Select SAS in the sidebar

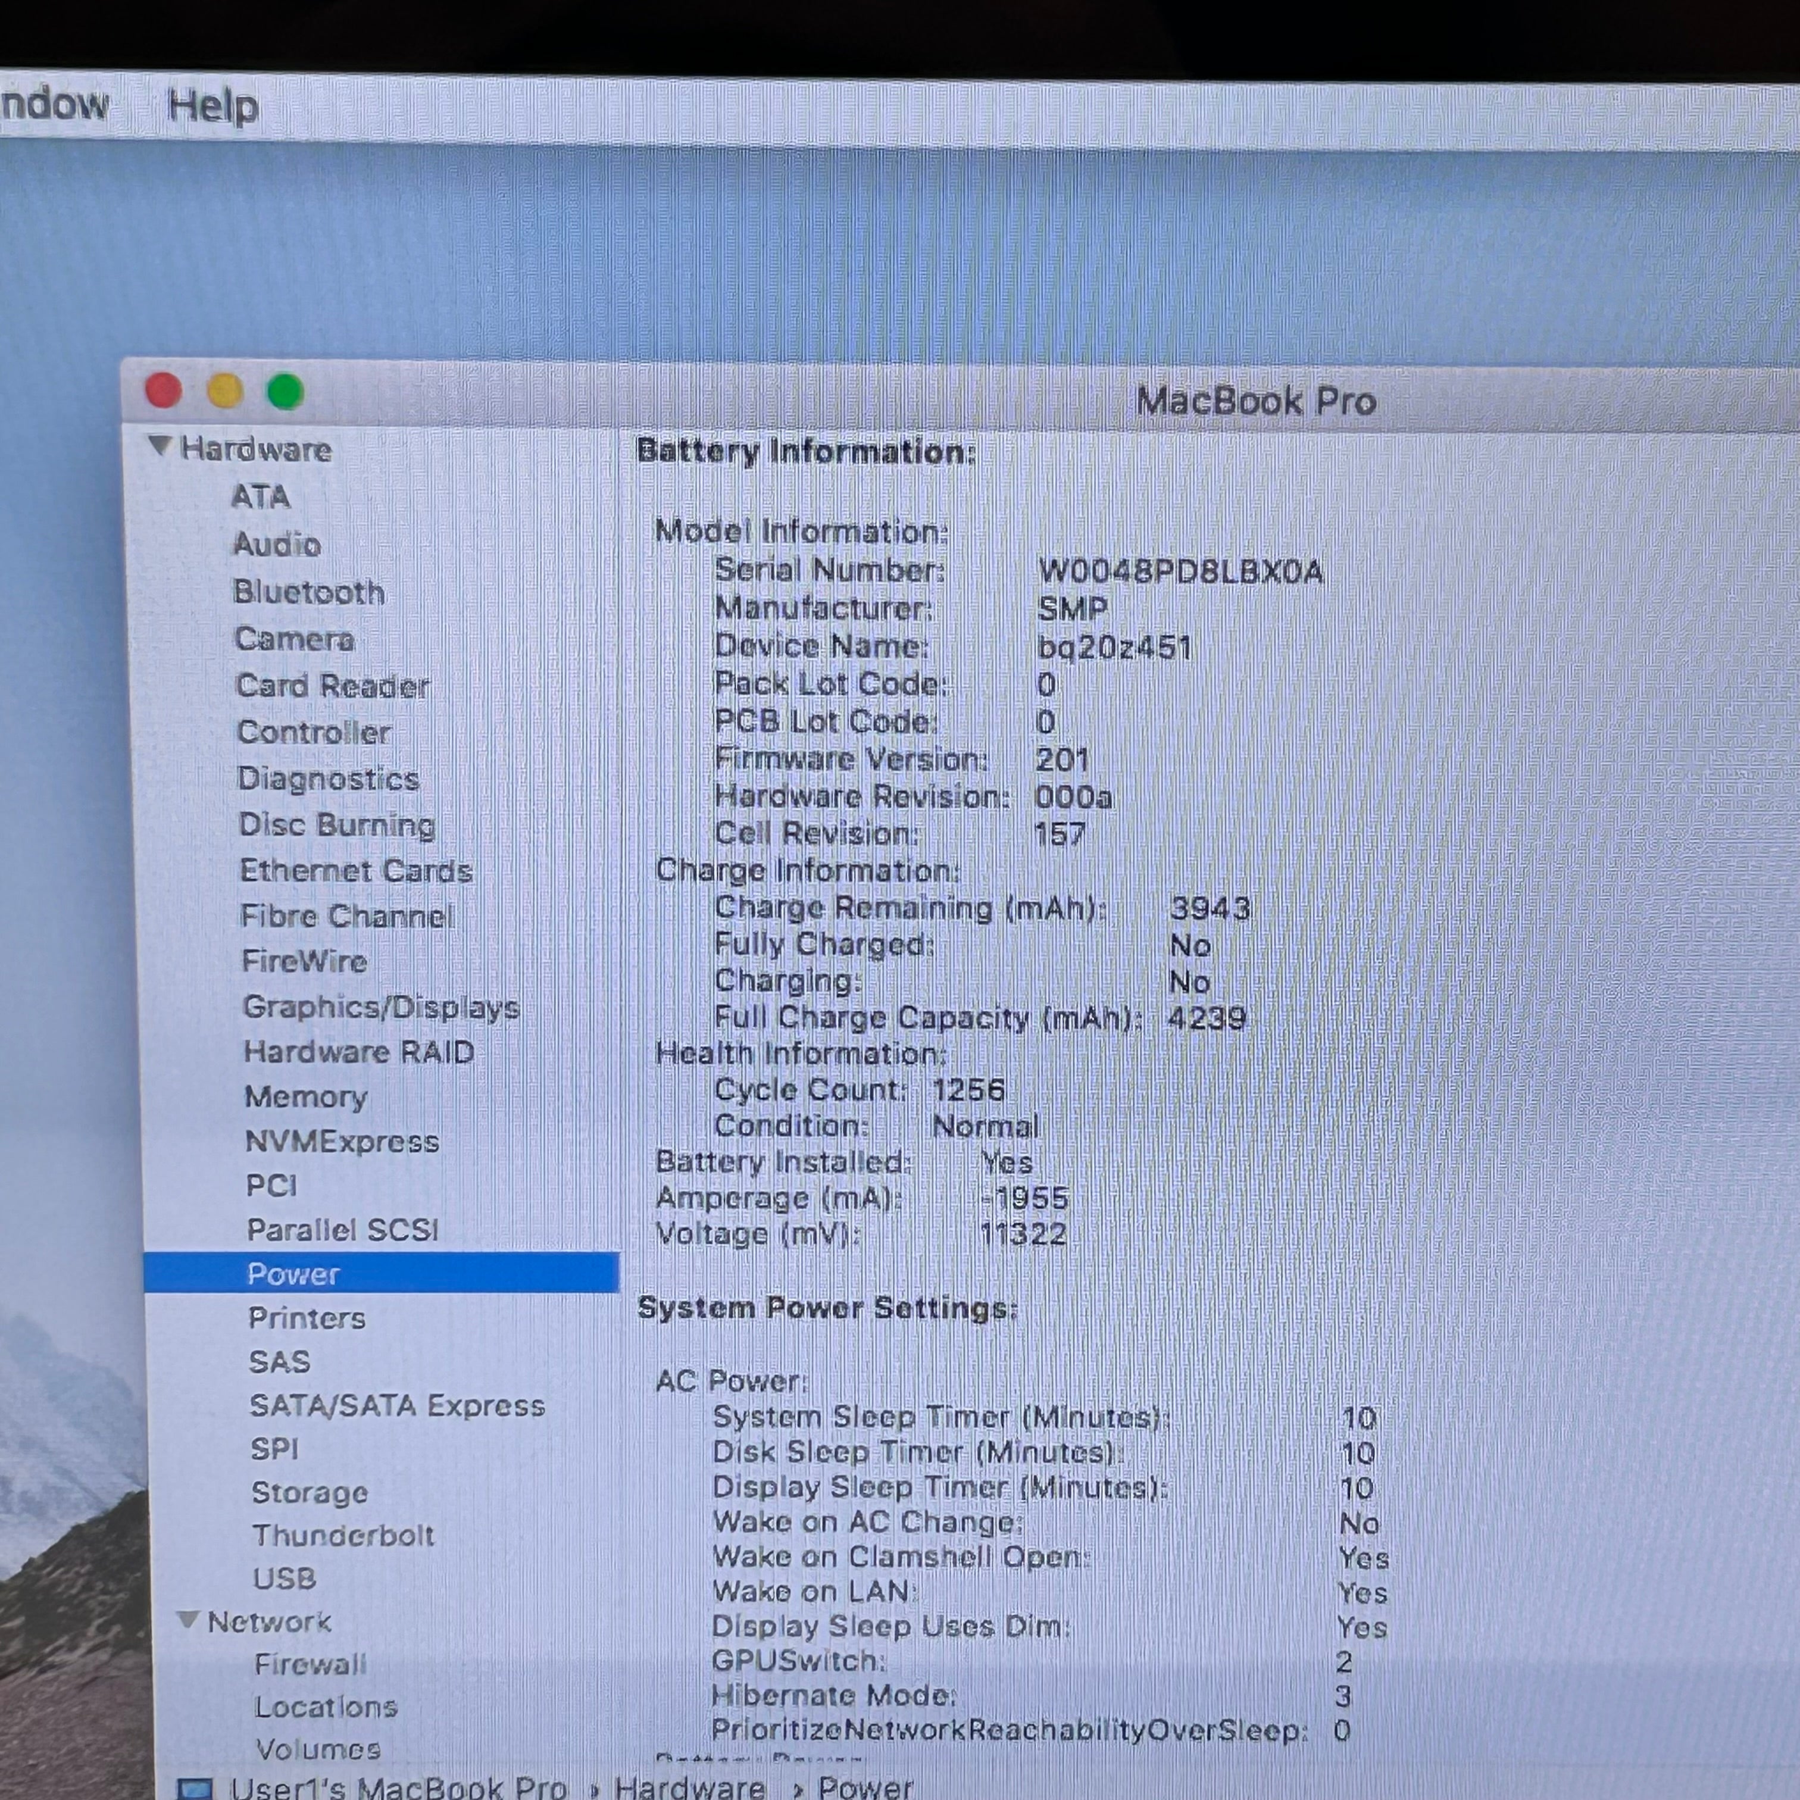pos(280,1361)
